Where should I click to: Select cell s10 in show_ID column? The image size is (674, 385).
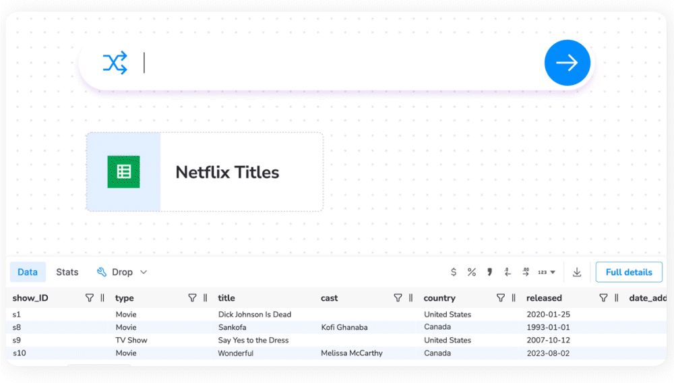coord(20,353)
